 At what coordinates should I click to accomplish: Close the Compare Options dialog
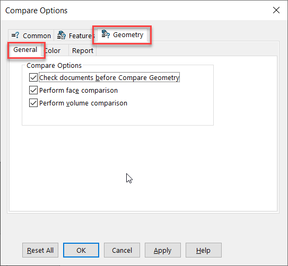coord(276,10)
